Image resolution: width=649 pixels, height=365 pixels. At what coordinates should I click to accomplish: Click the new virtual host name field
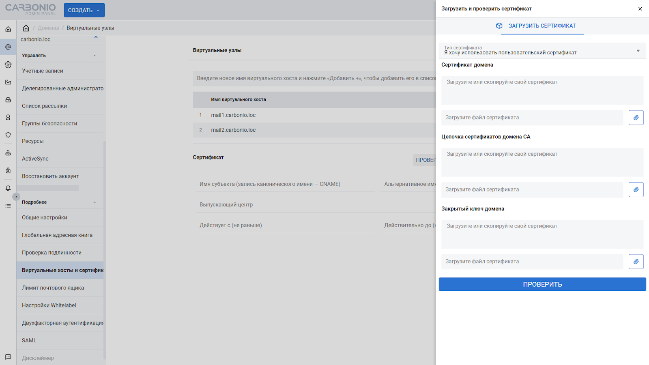click(314, 78)
